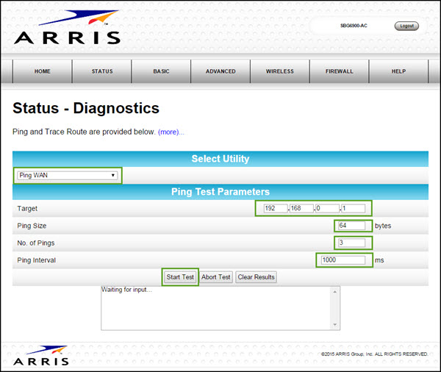Image resolution: width=441 pixels, height=372 pixels.
Task: Click the results box scrollbar down arrow
Action: click(336, 324)
